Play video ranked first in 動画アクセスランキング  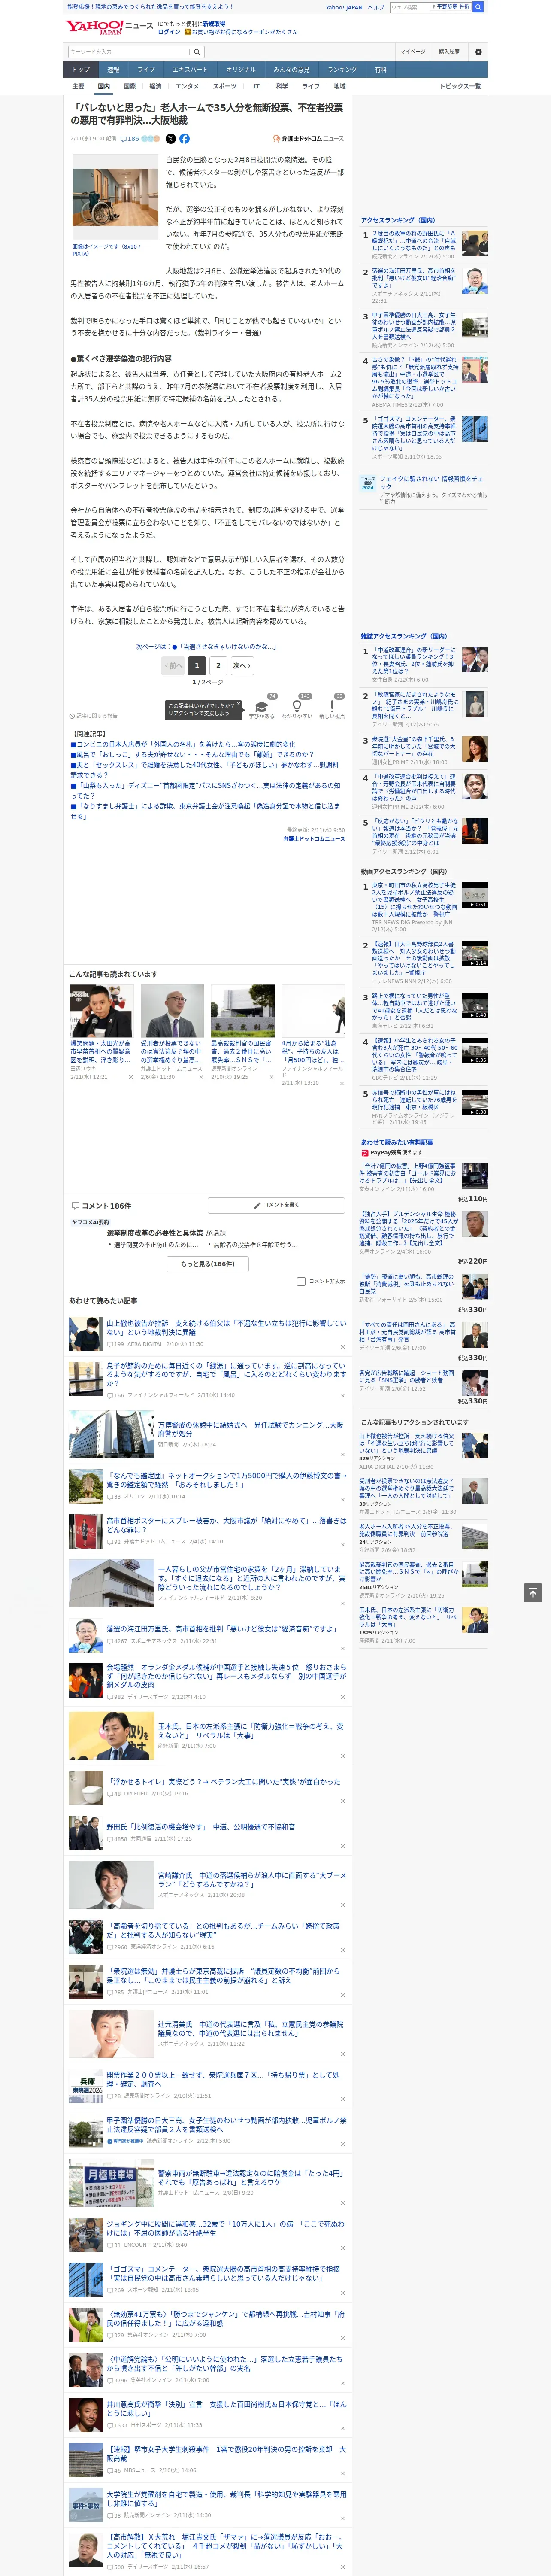tap(475, 896)
